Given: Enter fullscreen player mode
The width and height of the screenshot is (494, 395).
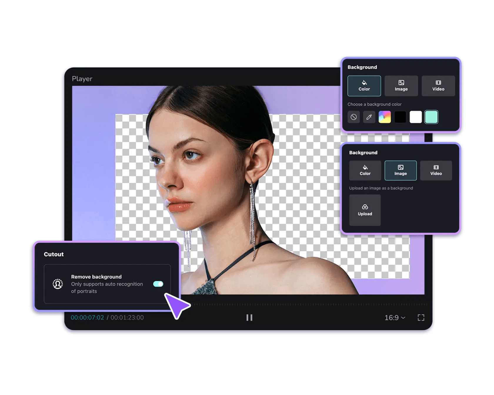Looking at the screenshot, I should coord(421,317).
